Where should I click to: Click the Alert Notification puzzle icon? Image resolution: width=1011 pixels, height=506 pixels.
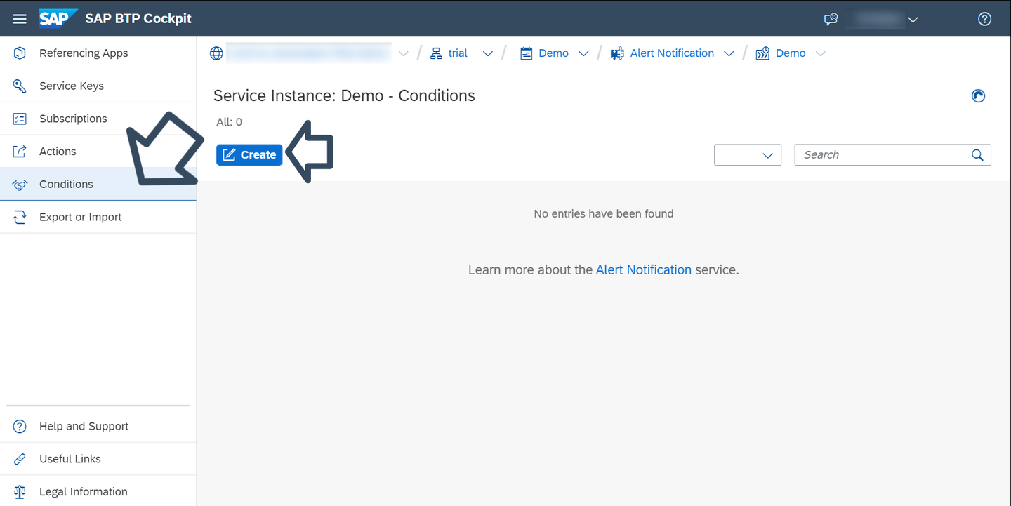pos(617,53)
